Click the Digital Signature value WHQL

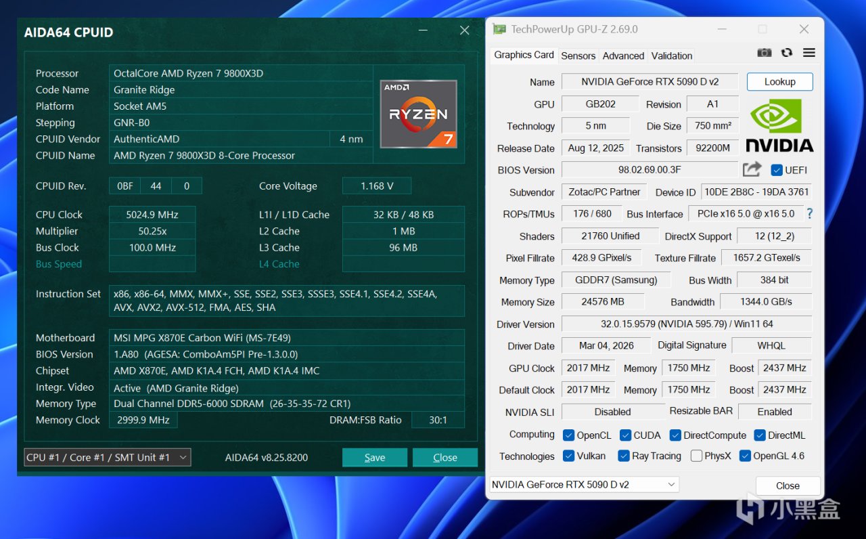tap(771, 345)
